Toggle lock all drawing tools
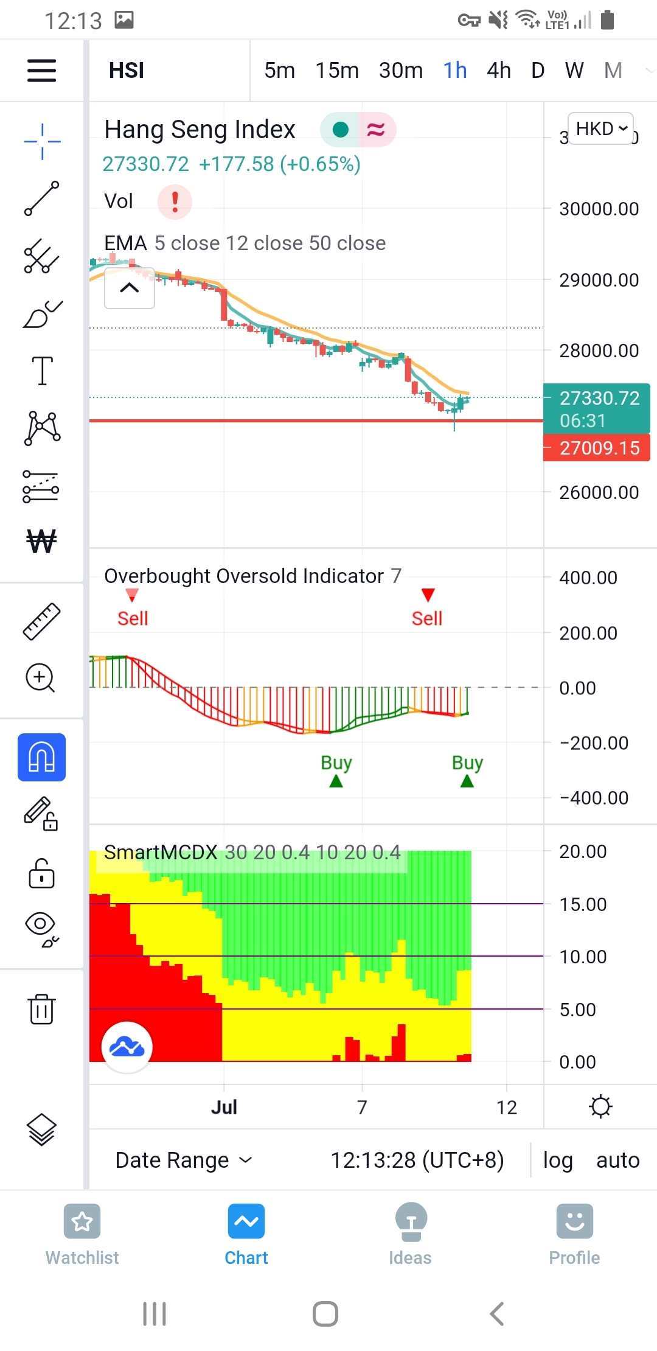The width and height of the screenshot is (657, 1351). (x=41, y=873)
